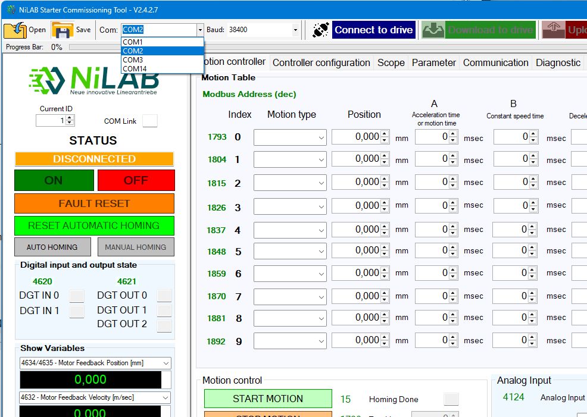Click the Open folder icon
The width and height of the screenshot is (587, 417).
click(x=15, y=30)
